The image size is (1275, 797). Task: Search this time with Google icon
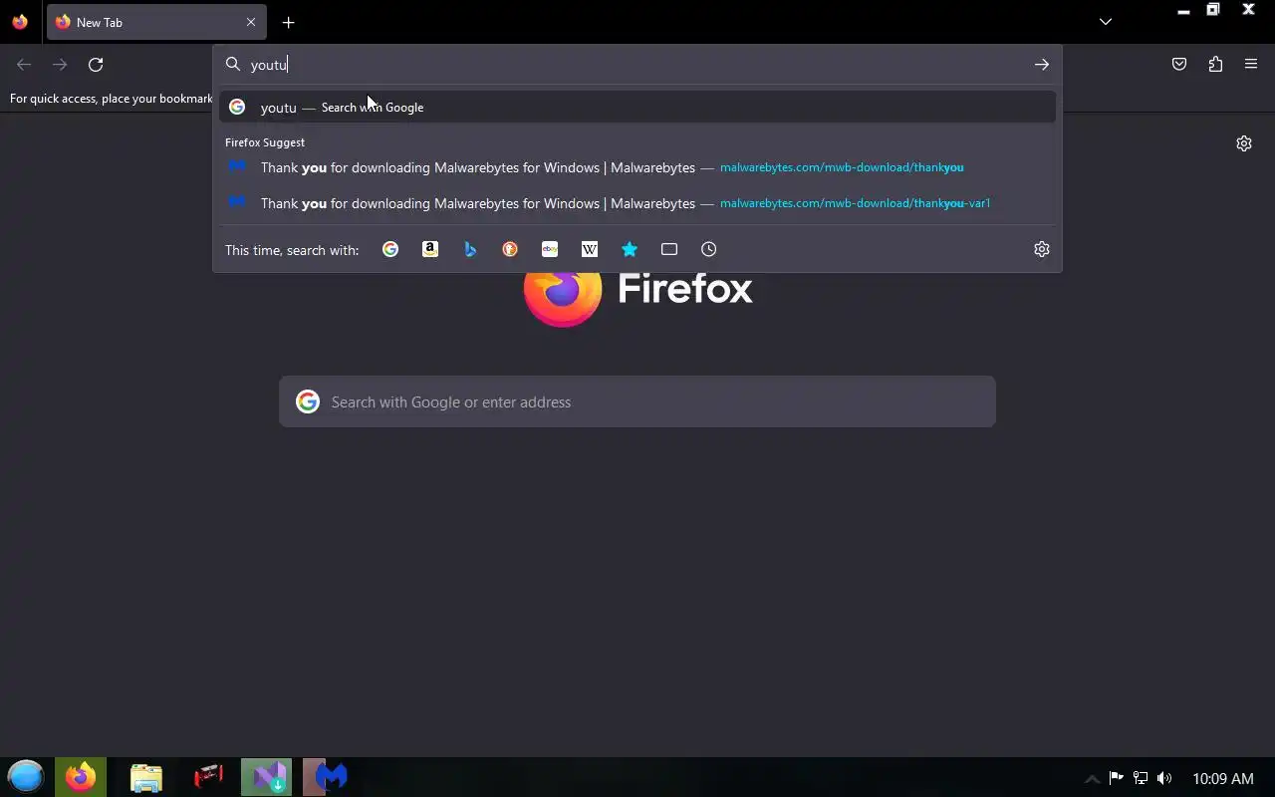coord(390,249)
